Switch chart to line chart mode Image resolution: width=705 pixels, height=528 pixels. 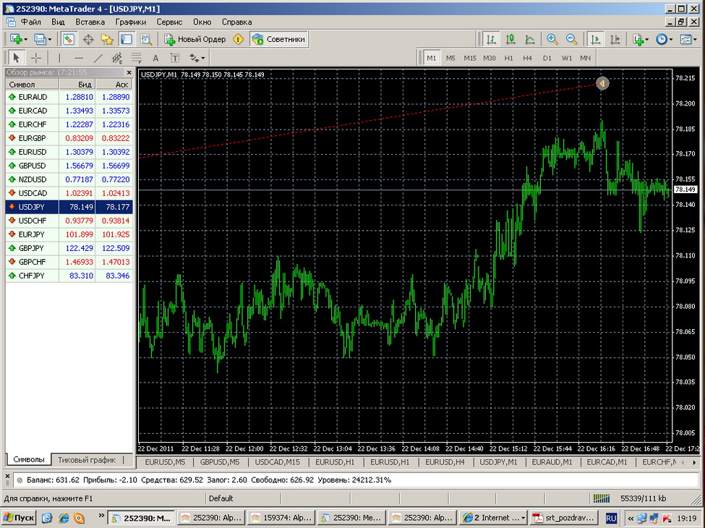529,39
